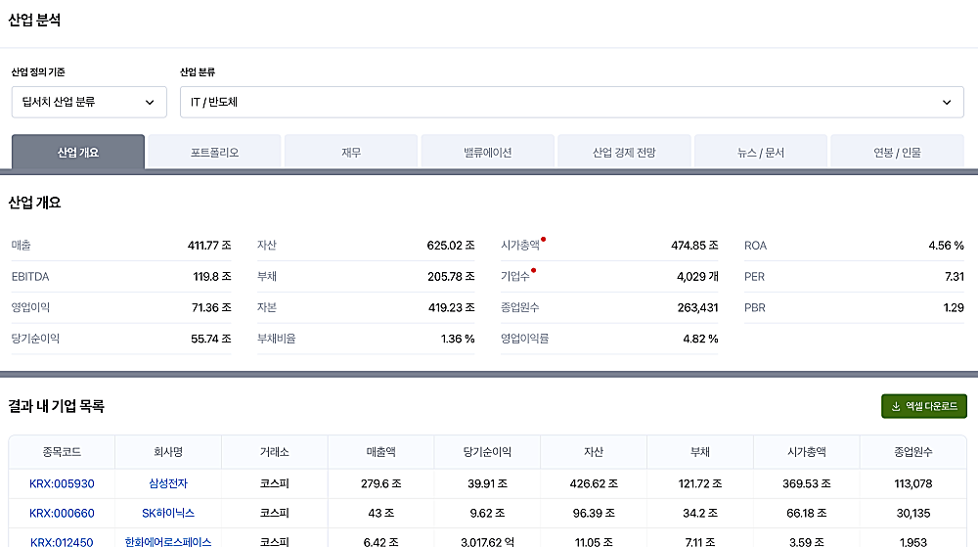Image resolution: width=978 pixels, height=547 pixels.
Task: Click the 거래소 column header
Action: 275,452
